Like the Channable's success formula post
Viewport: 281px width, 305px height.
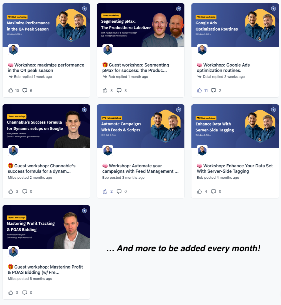pos(11,191)
